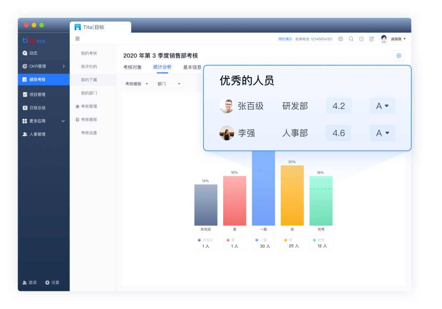Open grade A dropdown for 张百级
442x309 pixels.
382,106
